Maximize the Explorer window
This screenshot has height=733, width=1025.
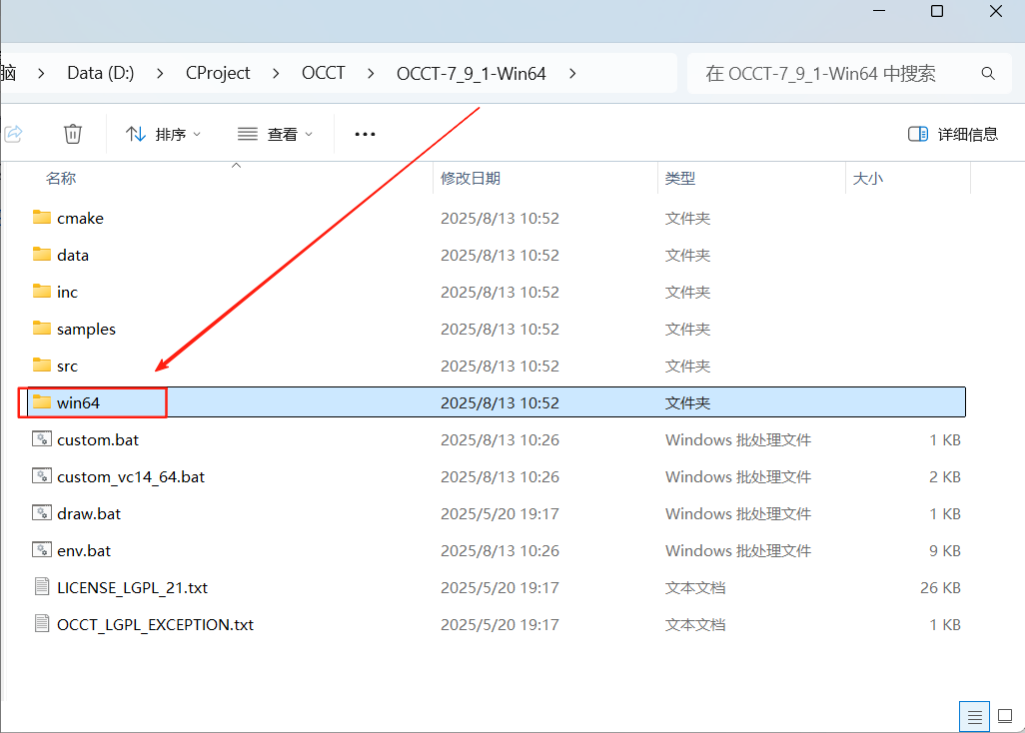coord(937,11)
